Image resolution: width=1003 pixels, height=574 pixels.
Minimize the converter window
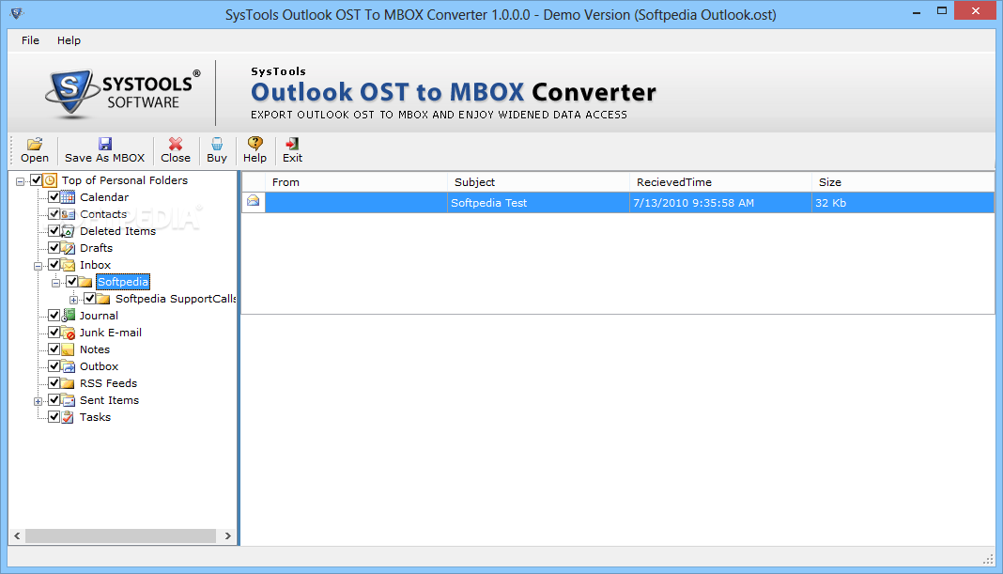tap(916, 11)
